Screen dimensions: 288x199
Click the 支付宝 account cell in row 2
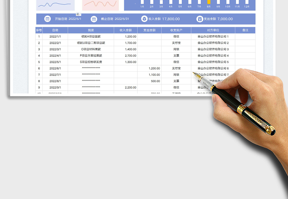click(x=176, y=43)
